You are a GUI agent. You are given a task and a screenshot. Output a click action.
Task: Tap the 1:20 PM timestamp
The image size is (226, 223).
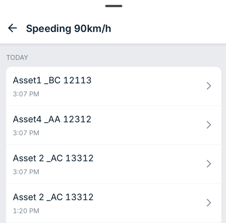pos(26,211)
